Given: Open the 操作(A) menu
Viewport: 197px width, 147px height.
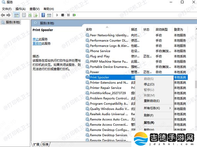Looking at the screenshot, I should (x=20, y=9).
